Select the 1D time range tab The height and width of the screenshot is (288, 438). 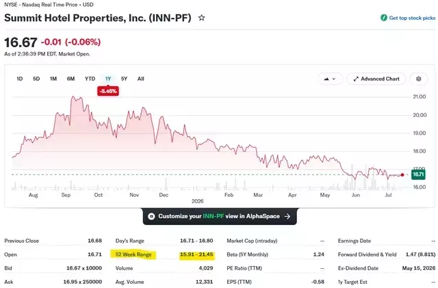pos(20,79)
